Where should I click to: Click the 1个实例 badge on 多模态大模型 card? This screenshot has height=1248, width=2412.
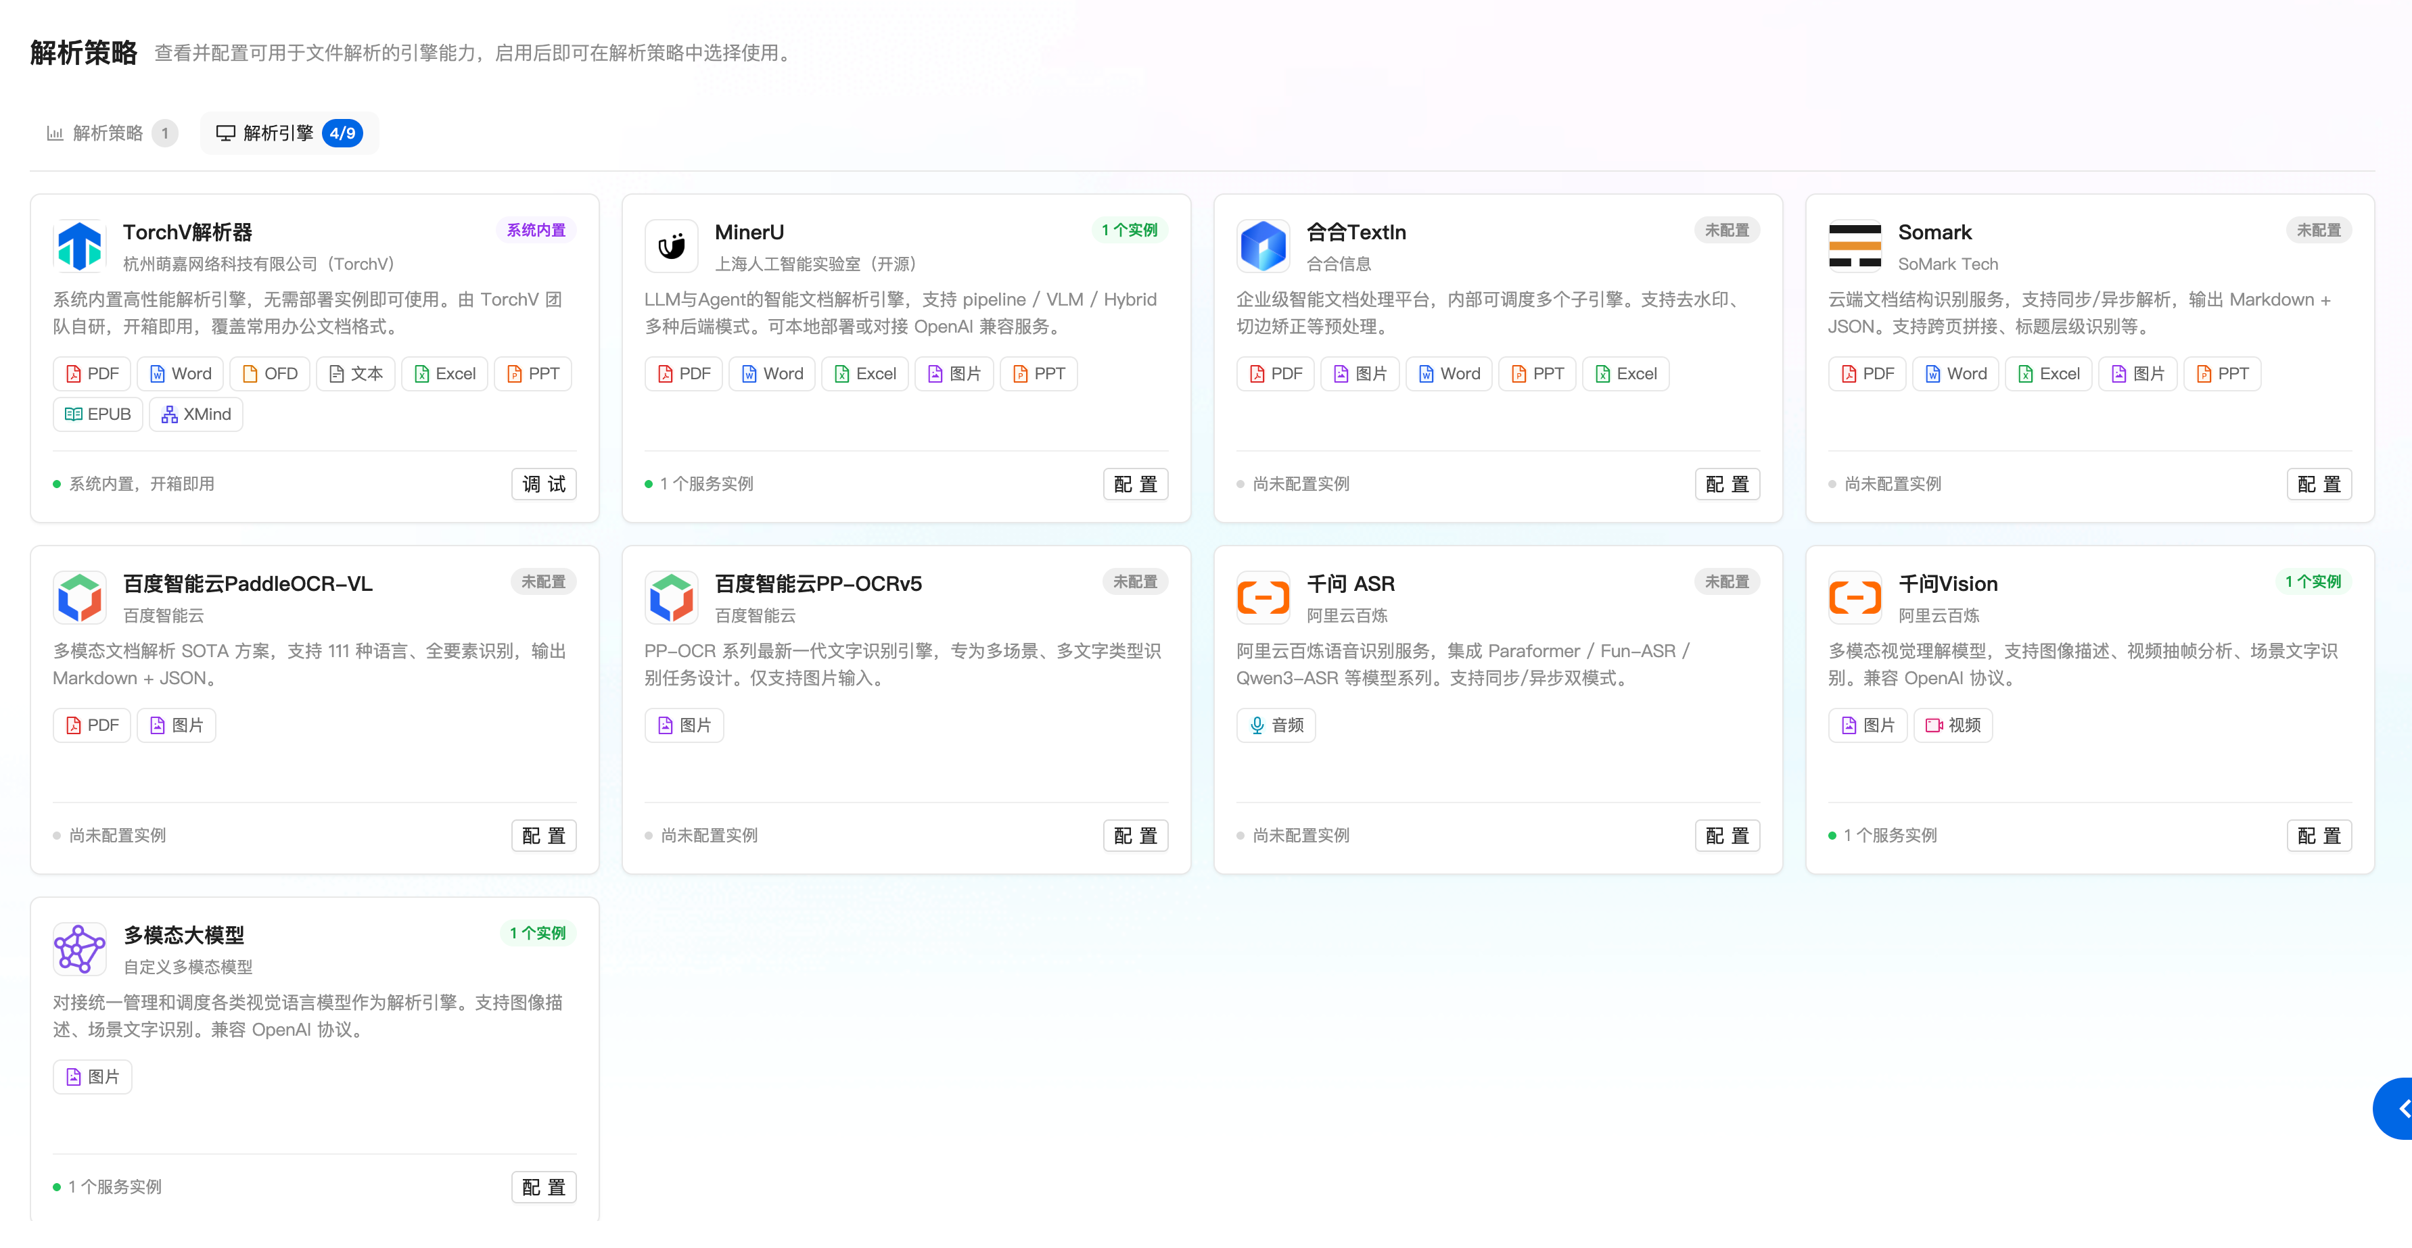tap(538, 934)
